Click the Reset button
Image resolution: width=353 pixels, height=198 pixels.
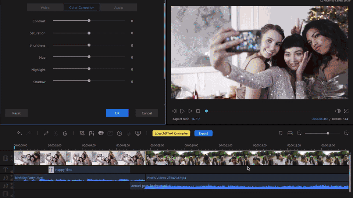17,113
